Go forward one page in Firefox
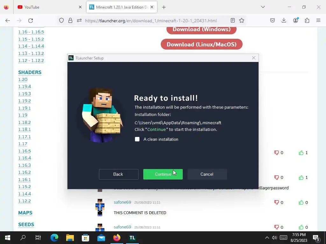Viewport: 326px width, 244px height. click(19, 20)
